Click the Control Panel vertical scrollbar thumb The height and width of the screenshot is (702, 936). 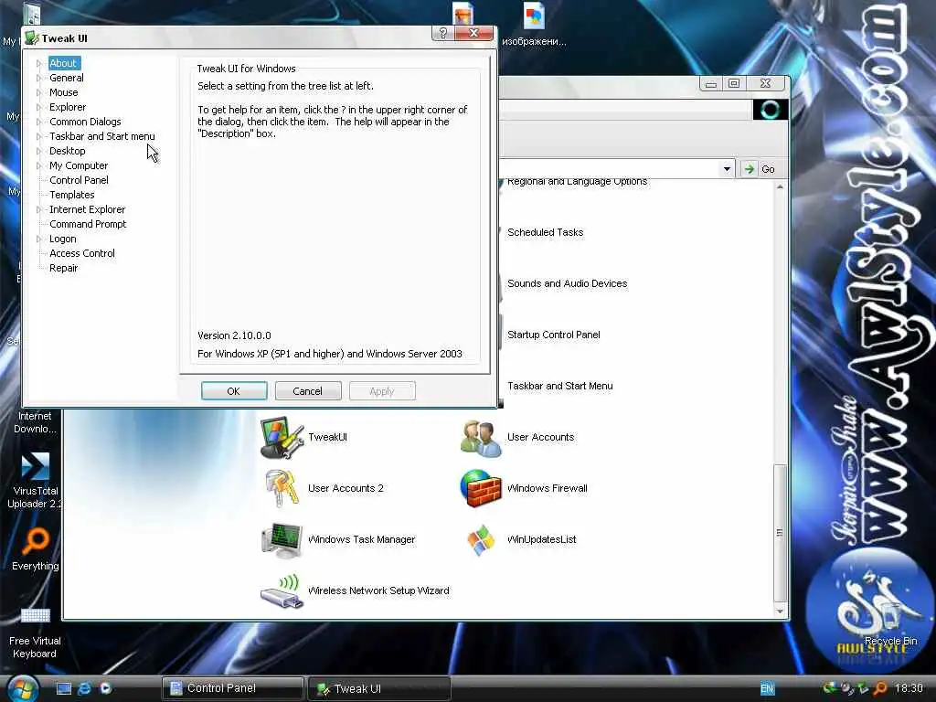coord(780,533)
